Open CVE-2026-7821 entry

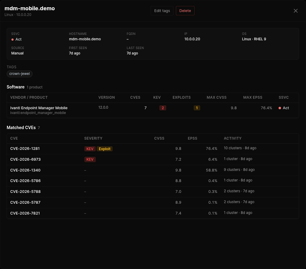153,213
